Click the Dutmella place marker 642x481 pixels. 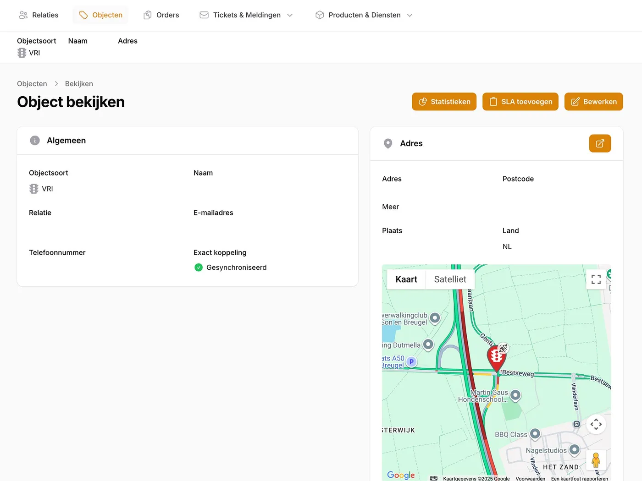[x=428, y=344]
